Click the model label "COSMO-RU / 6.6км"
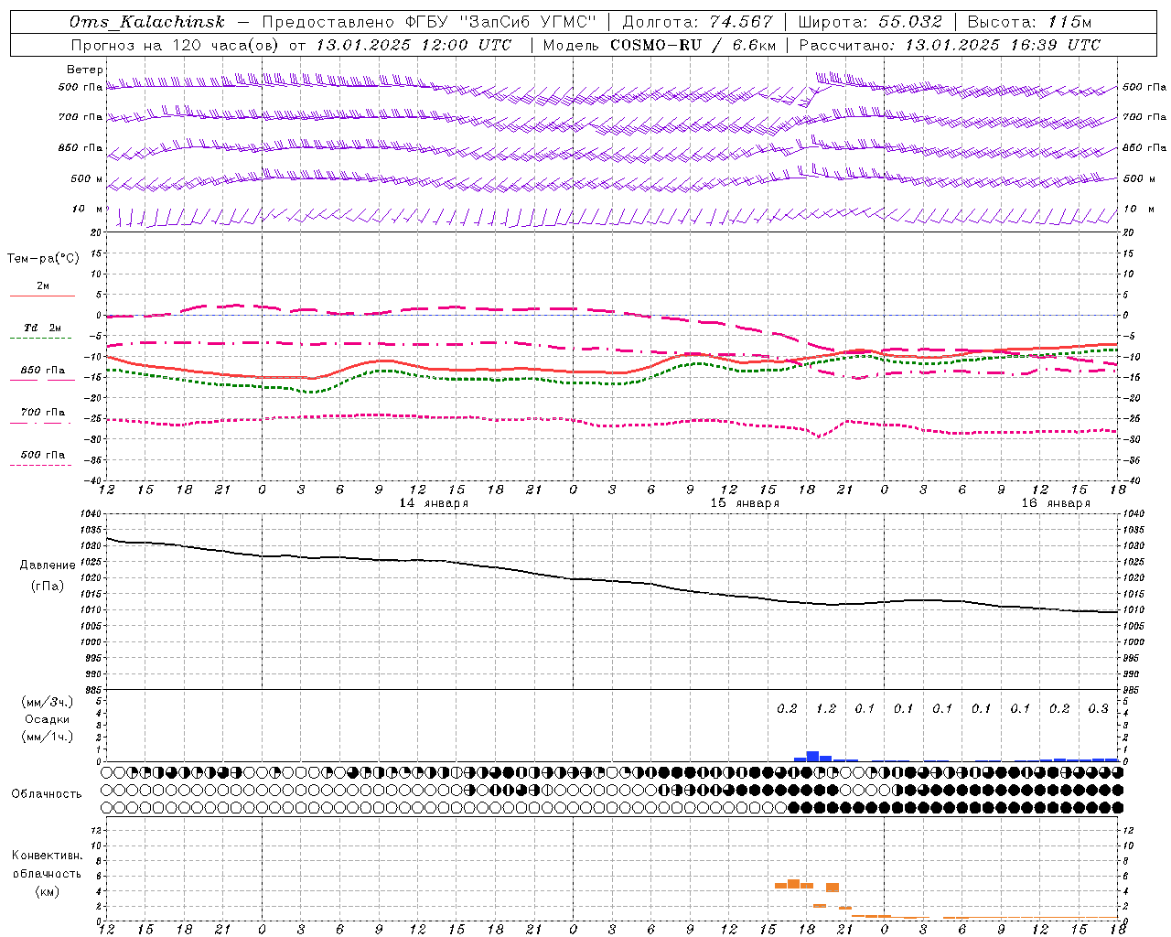Viewport: 1171px width, 937px height. point(693,45)
